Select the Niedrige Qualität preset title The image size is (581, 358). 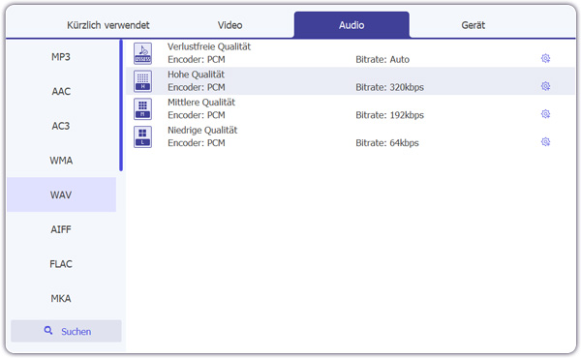click(202, 130)
